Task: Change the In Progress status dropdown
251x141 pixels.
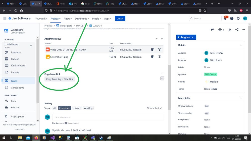Action: point(186,37)
